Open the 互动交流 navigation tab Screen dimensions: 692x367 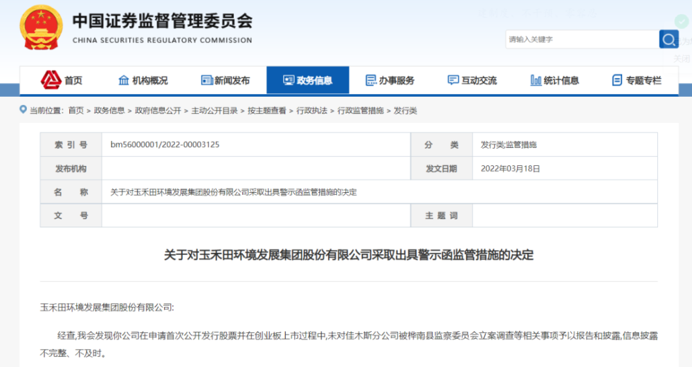[x=472, y=80]
